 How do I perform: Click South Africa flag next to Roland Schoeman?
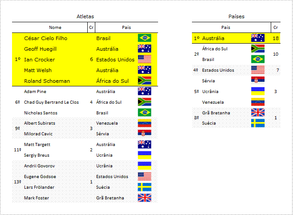click(x=144, y=81)
